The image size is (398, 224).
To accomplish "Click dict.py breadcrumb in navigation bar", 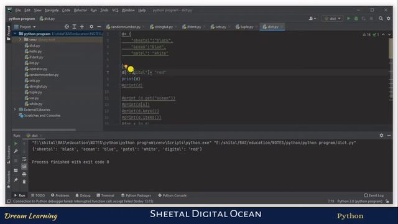I will 47,19.
